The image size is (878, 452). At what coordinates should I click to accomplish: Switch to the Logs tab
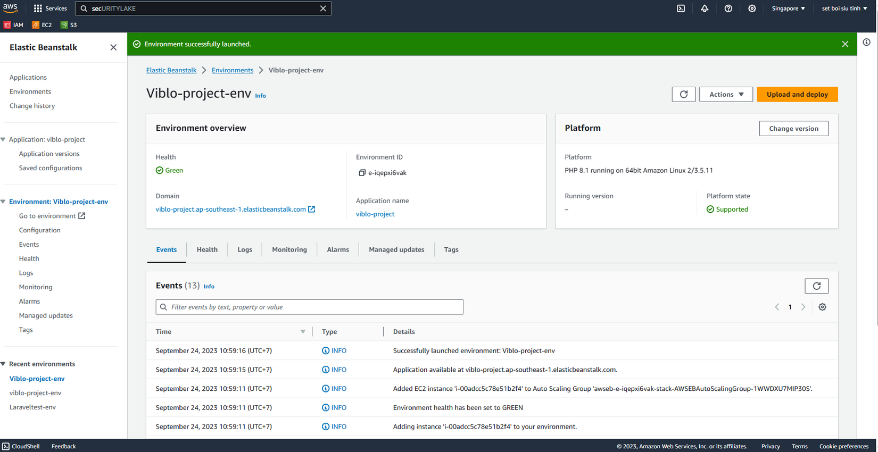pos(245,249)
